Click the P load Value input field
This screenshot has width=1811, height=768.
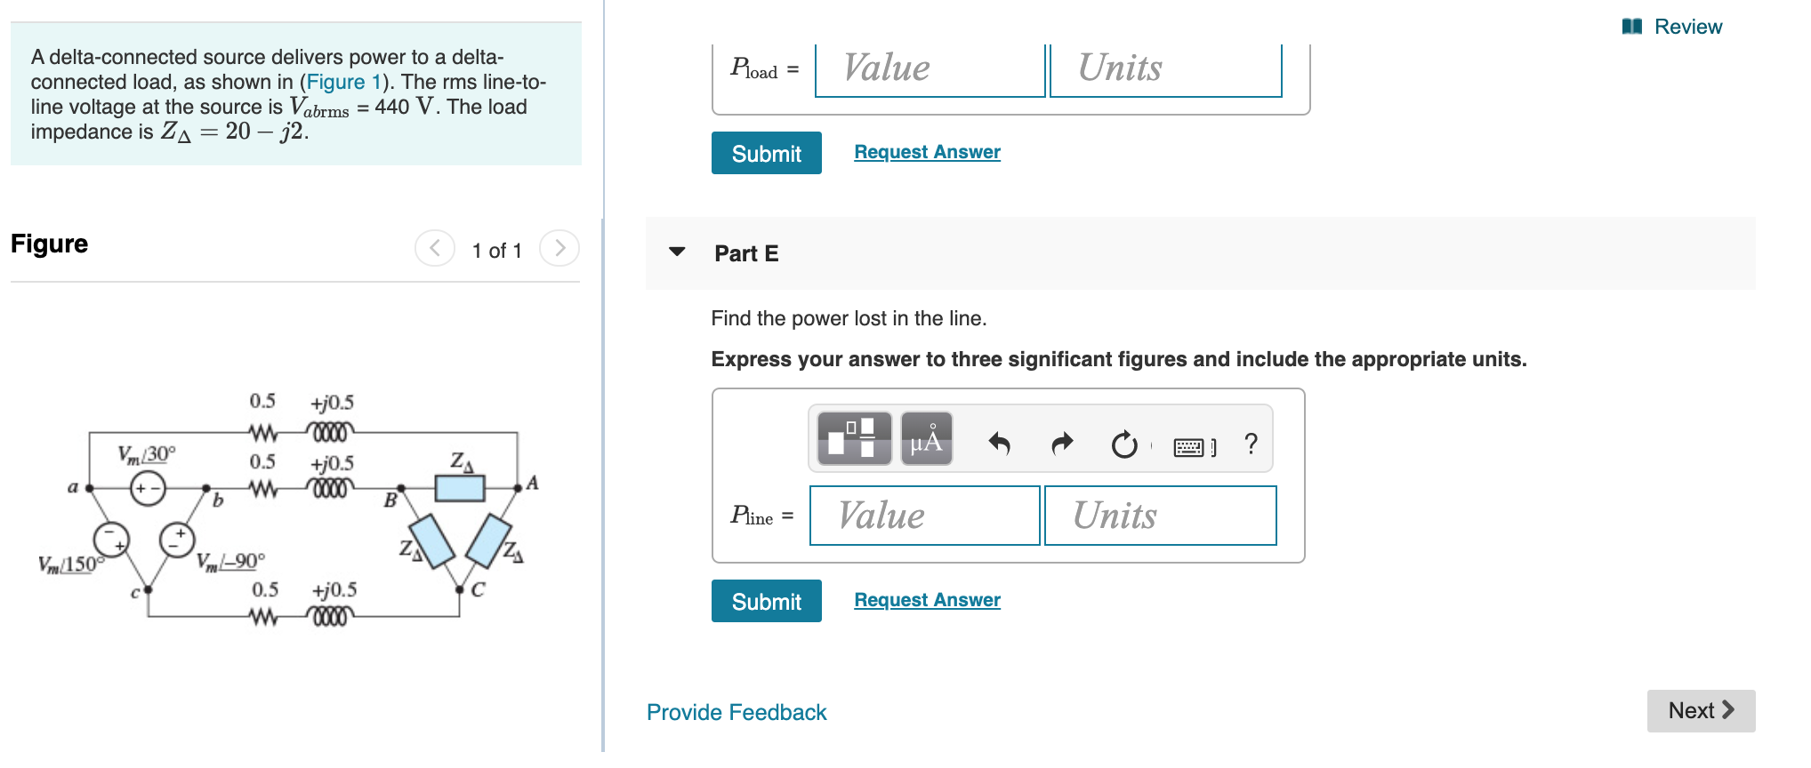coord(930,69)
